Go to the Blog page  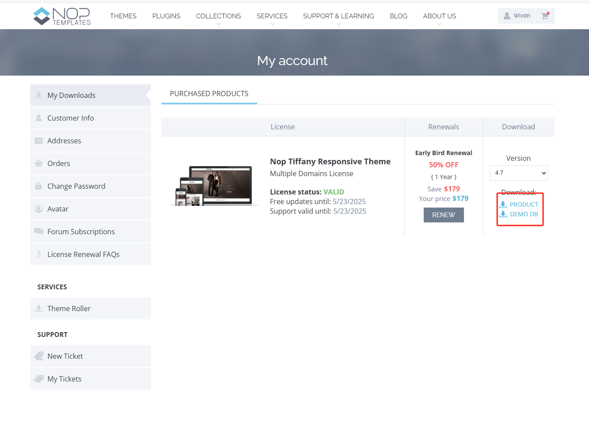(x=398, y=16)
